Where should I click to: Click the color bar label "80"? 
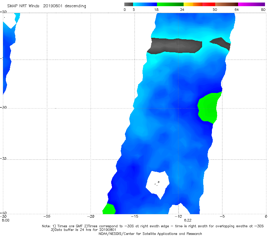[x=263, y=10]
